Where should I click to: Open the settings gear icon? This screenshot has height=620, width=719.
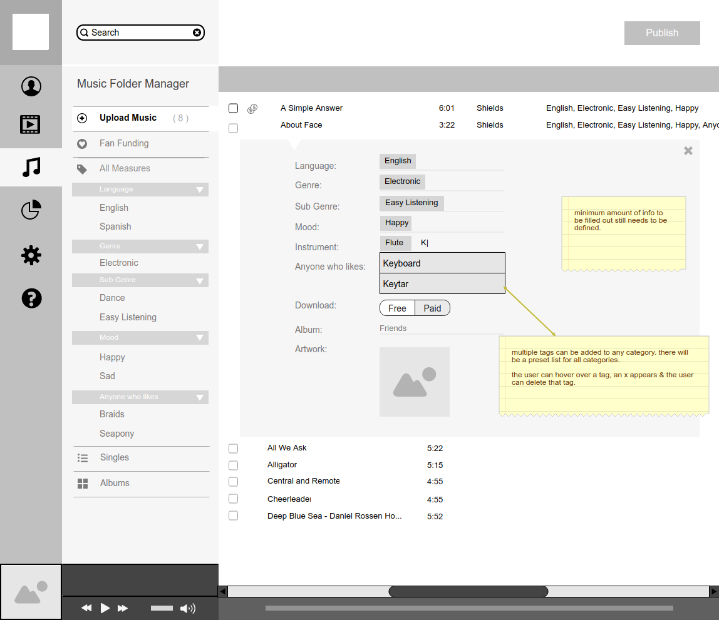[x=31, y=255]
